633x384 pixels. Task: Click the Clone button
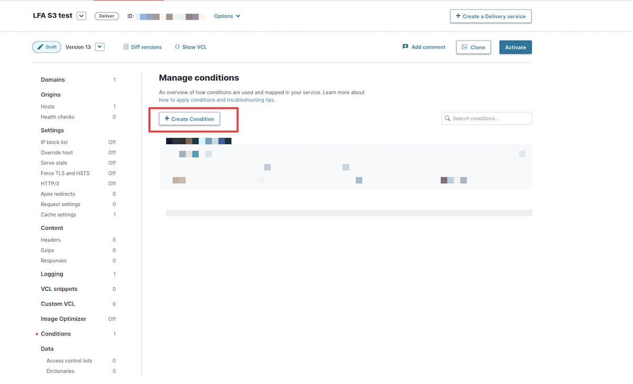[473, 47]
